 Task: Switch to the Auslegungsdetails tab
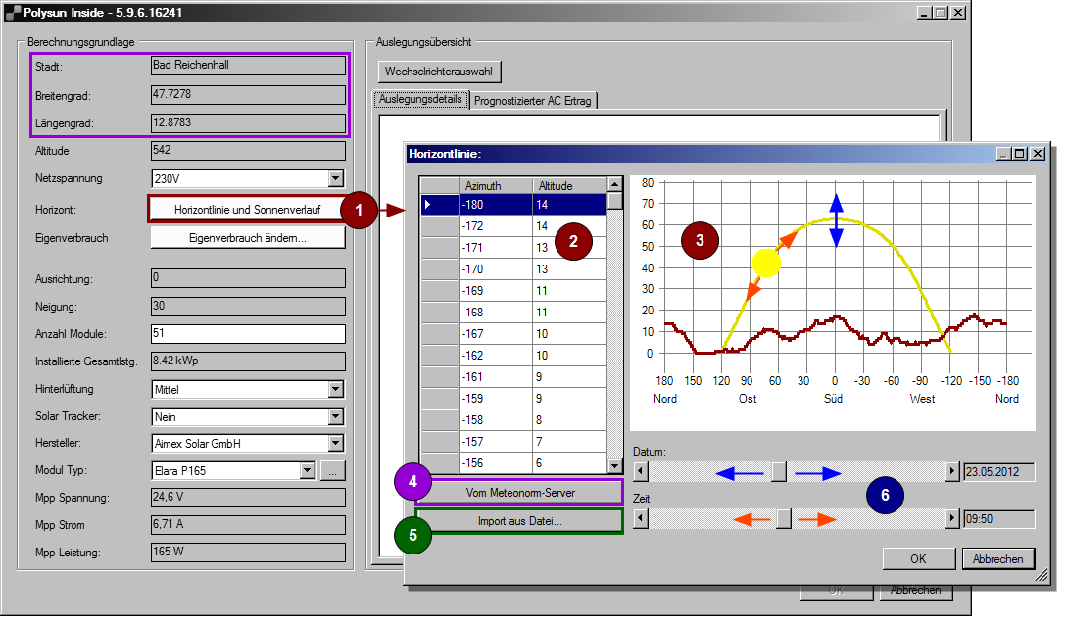420,99
